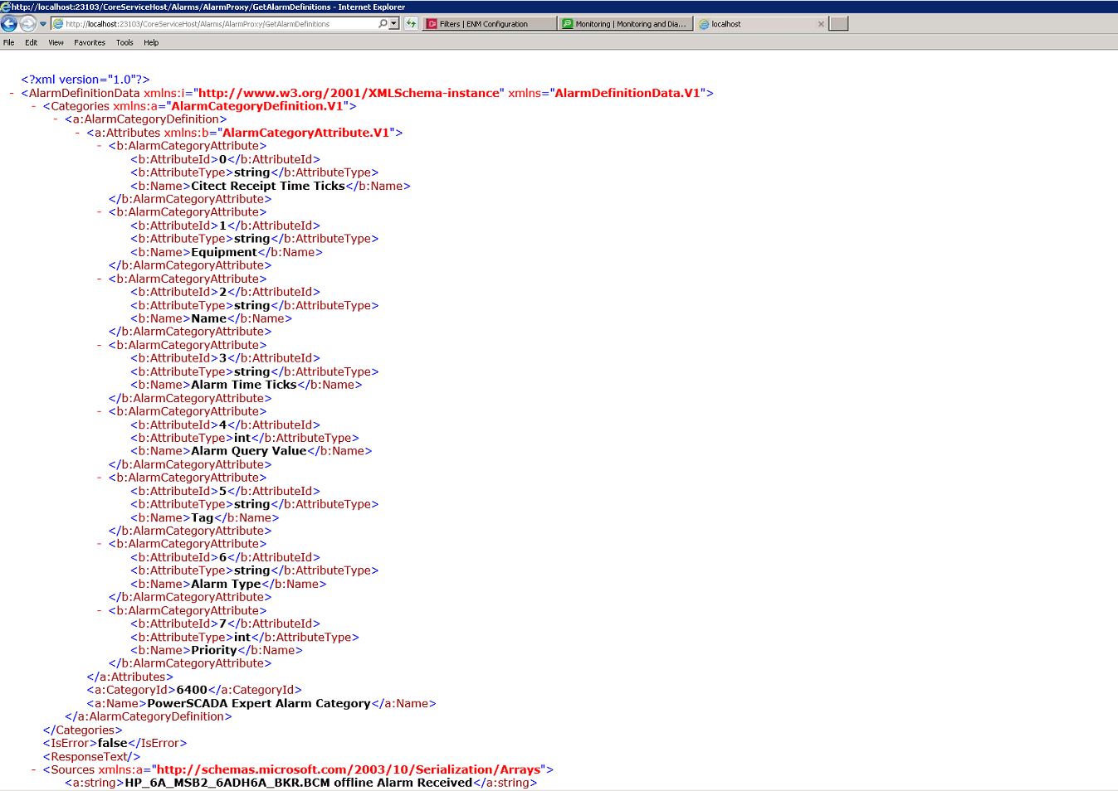This screenshot has width=1118, height=791.
Task: Collapse the attribute node with AttributeId 6
Action: [x=100, y=544]
